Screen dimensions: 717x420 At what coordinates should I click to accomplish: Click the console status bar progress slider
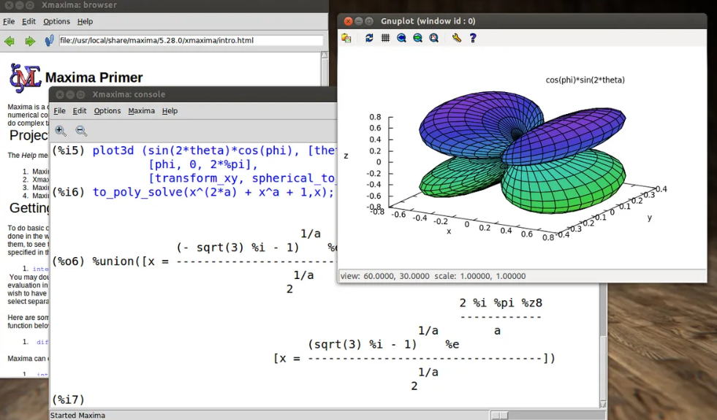500,416
